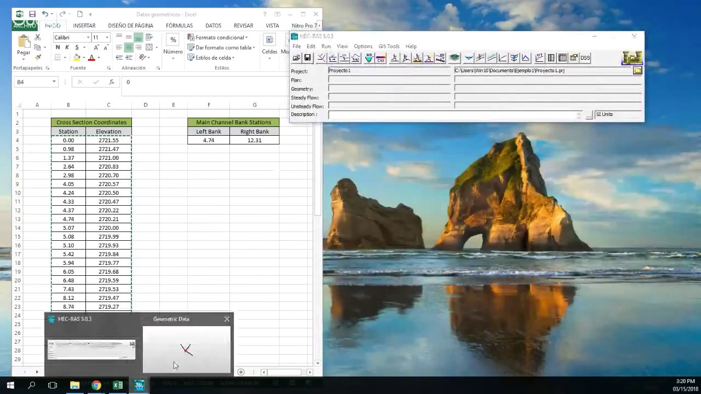Open GIS Tools menu in HEC-RAS
Viewport: 701px width, 394px height.
(389, 47)
